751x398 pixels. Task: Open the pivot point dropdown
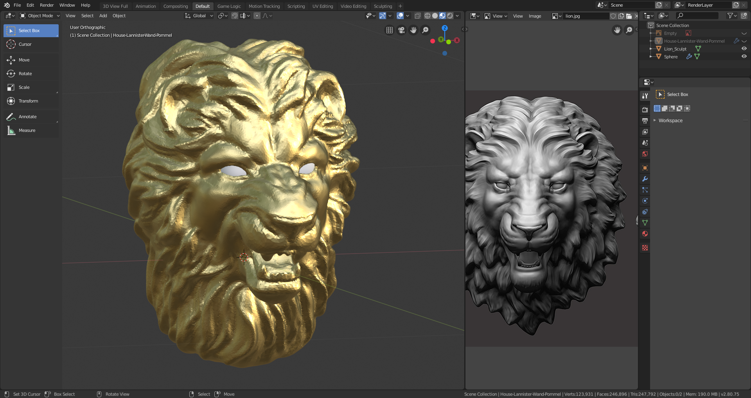point(223,16)
